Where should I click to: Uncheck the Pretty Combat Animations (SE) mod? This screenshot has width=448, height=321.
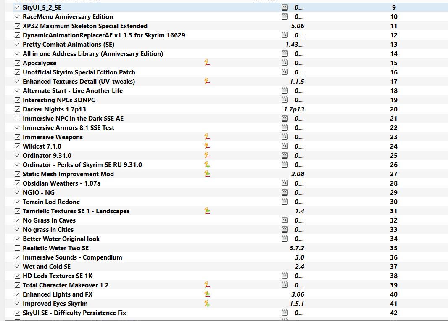tap(17, 44)
